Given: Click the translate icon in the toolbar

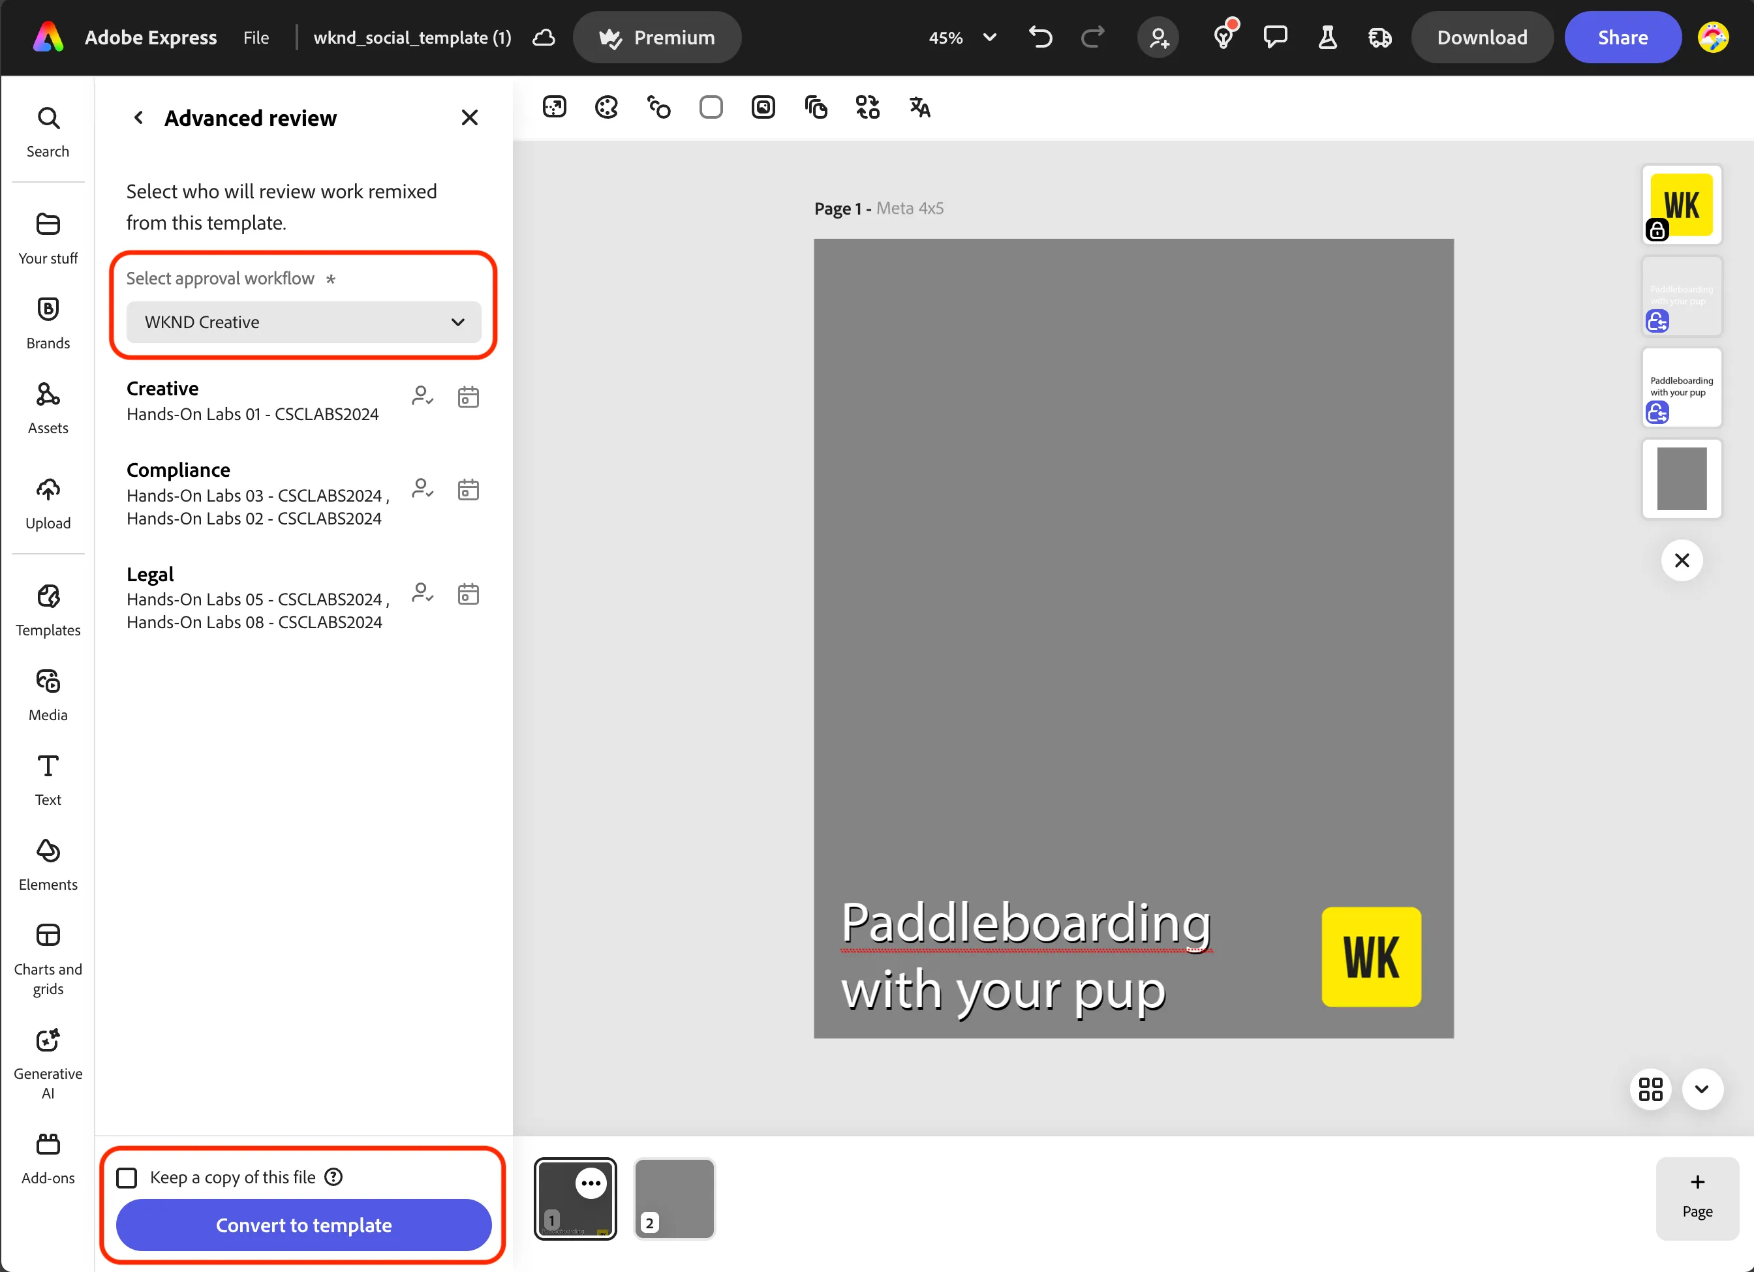Looking at the screenshot, I should (919, 107).
